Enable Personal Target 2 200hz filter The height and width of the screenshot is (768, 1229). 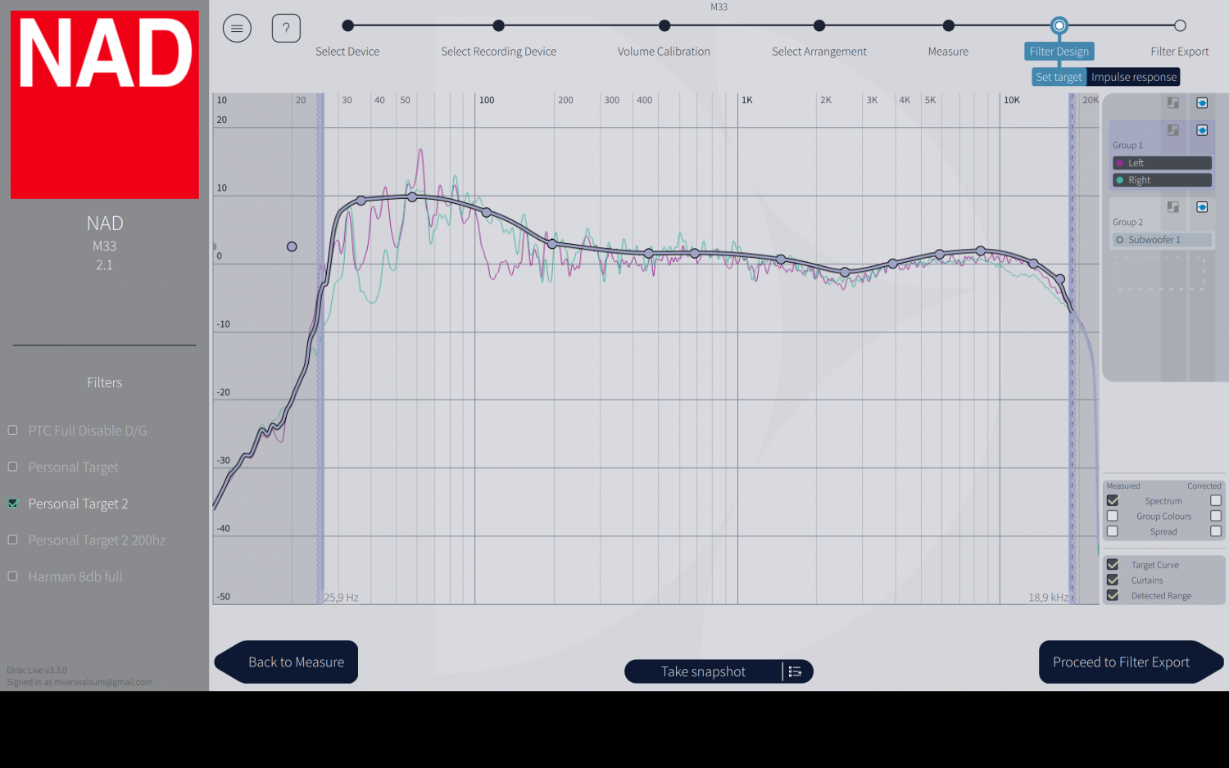[12, 540]
